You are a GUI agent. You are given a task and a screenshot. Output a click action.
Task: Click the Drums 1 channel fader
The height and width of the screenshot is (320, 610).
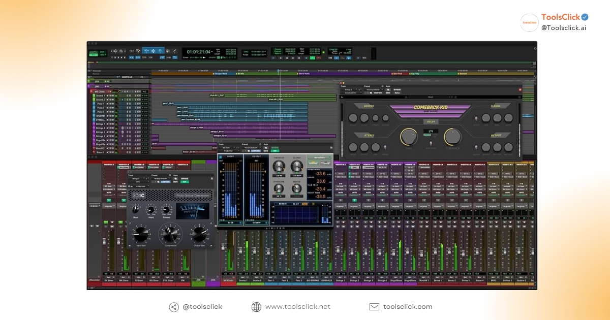tap(241, 250)
